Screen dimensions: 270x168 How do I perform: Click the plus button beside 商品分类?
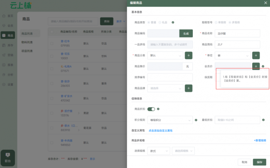[189, 55]
